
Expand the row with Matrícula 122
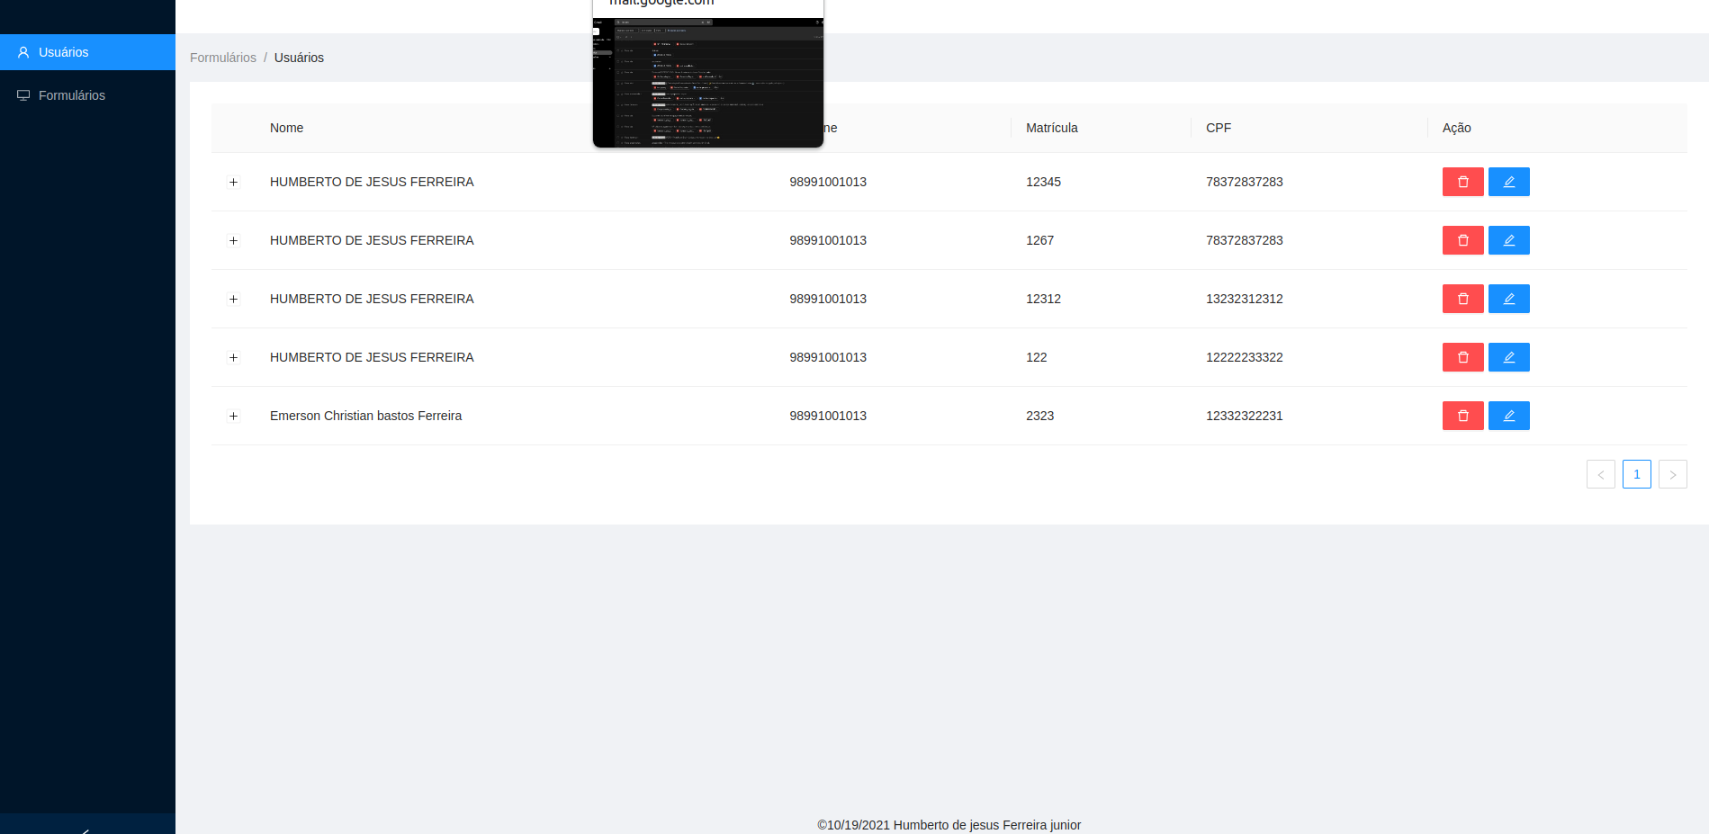click(x=233, y=357)
